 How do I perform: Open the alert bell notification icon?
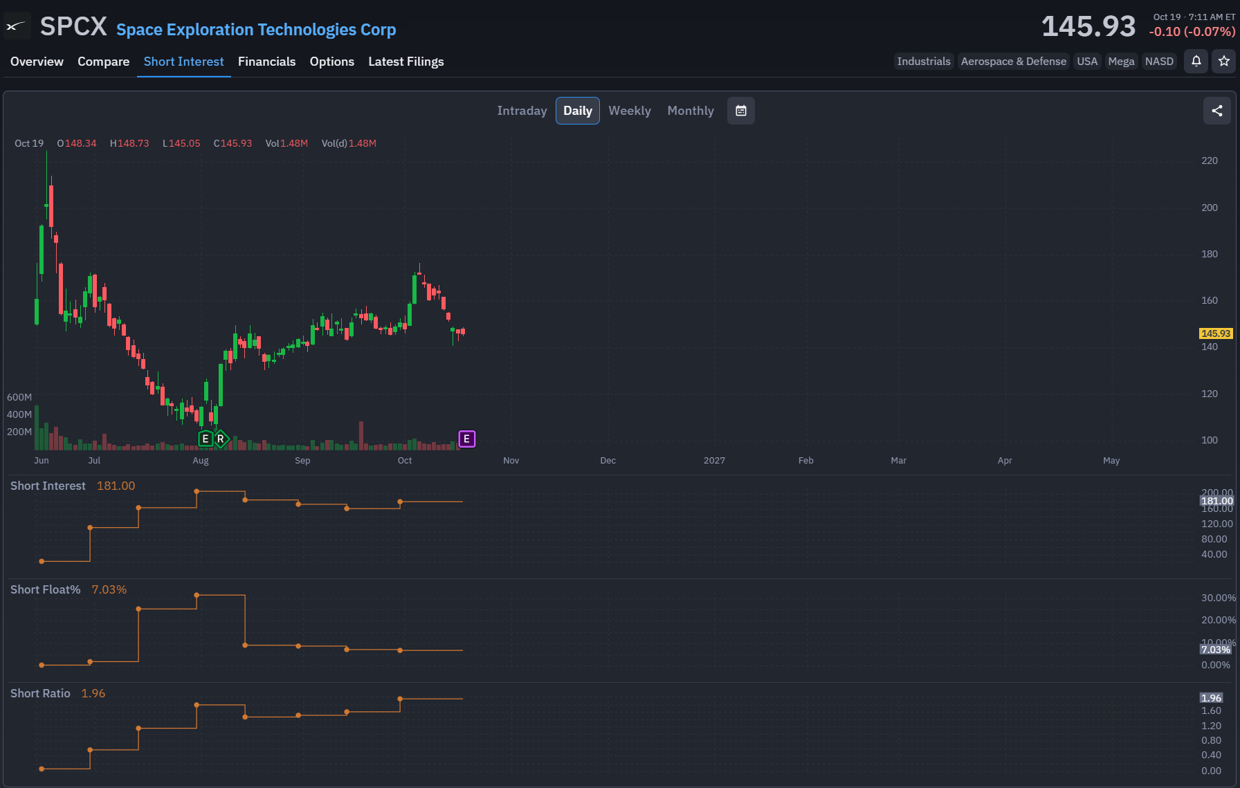click(1196, 62)
